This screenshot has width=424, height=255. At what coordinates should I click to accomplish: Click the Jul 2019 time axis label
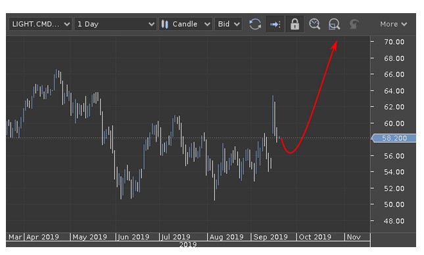point(176,237)
